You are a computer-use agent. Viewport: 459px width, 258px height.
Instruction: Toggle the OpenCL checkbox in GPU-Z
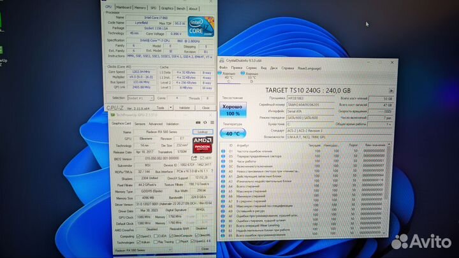point(138,236)
